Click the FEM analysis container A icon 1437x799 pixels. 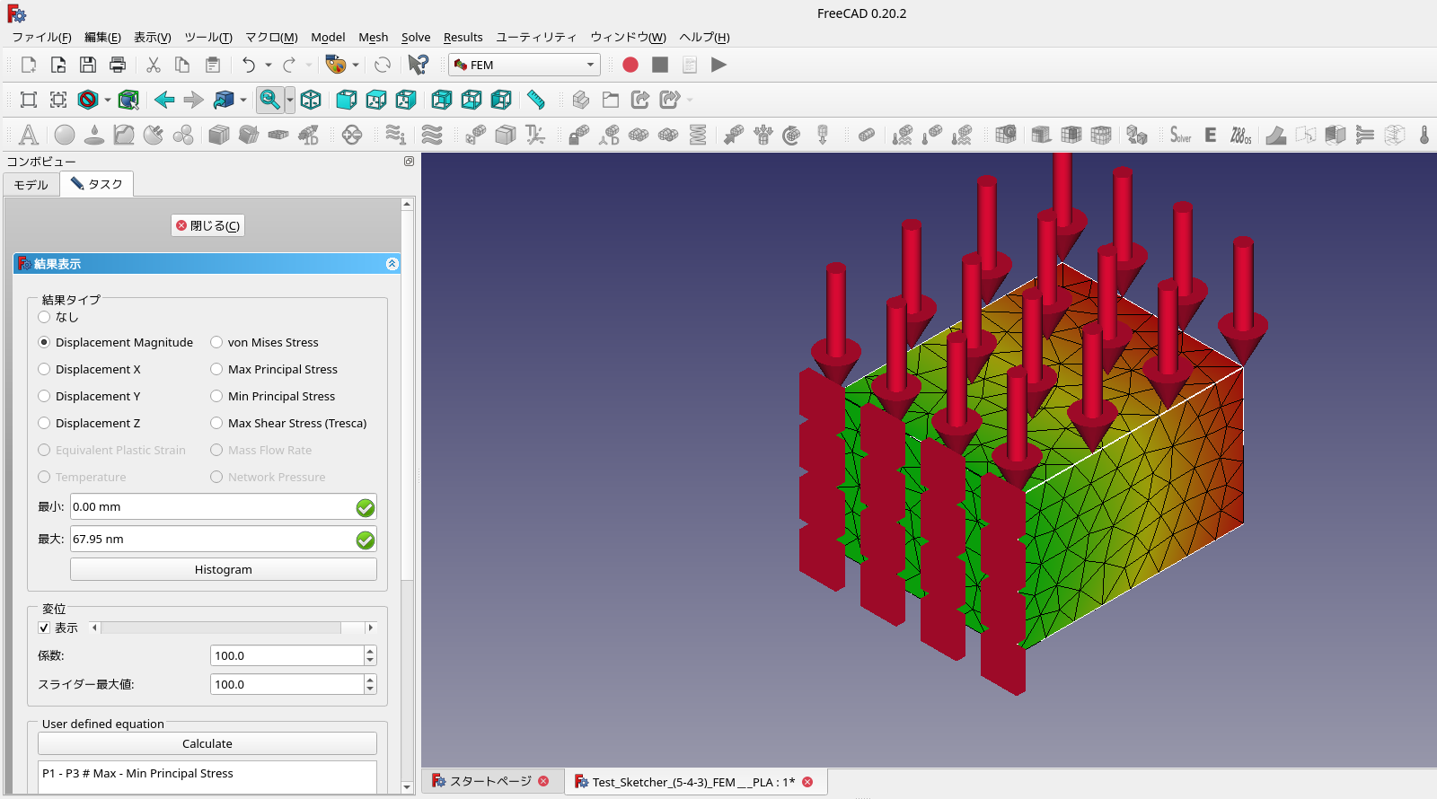pos(29,135)
